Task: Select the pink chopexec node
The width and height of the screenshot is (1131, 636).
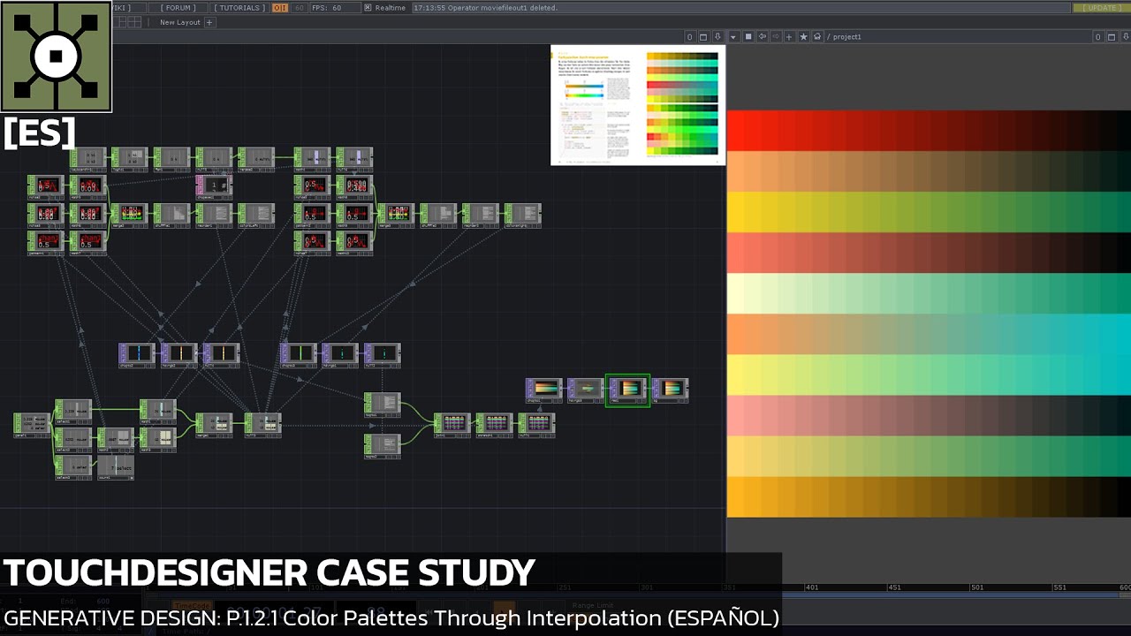Action: [x=214, y=185]
